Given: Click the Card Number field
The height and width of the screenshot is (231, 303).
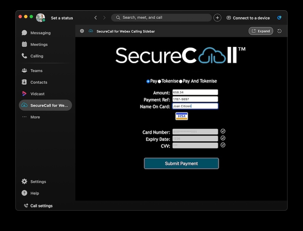Looking at the screenshot, I should pos(195,132).
